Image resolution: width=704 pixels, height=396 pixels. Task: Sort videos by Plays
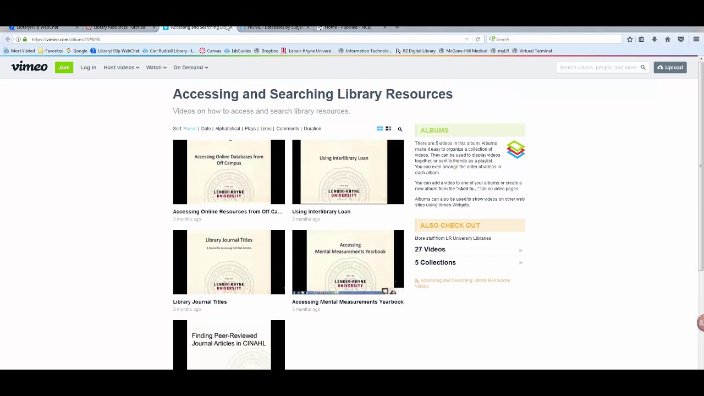tap(250, 129)
